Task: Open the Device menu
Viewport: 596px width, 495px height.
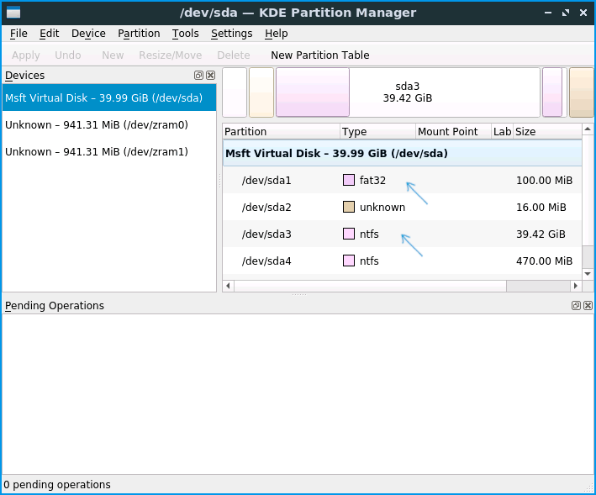Action: click(x=88, y=34)
